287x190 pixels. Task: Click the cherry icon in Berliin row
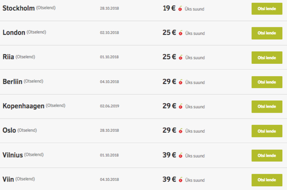(x=180, y=82)
